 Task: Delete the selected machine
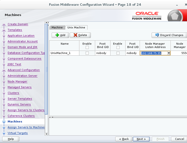80,35
